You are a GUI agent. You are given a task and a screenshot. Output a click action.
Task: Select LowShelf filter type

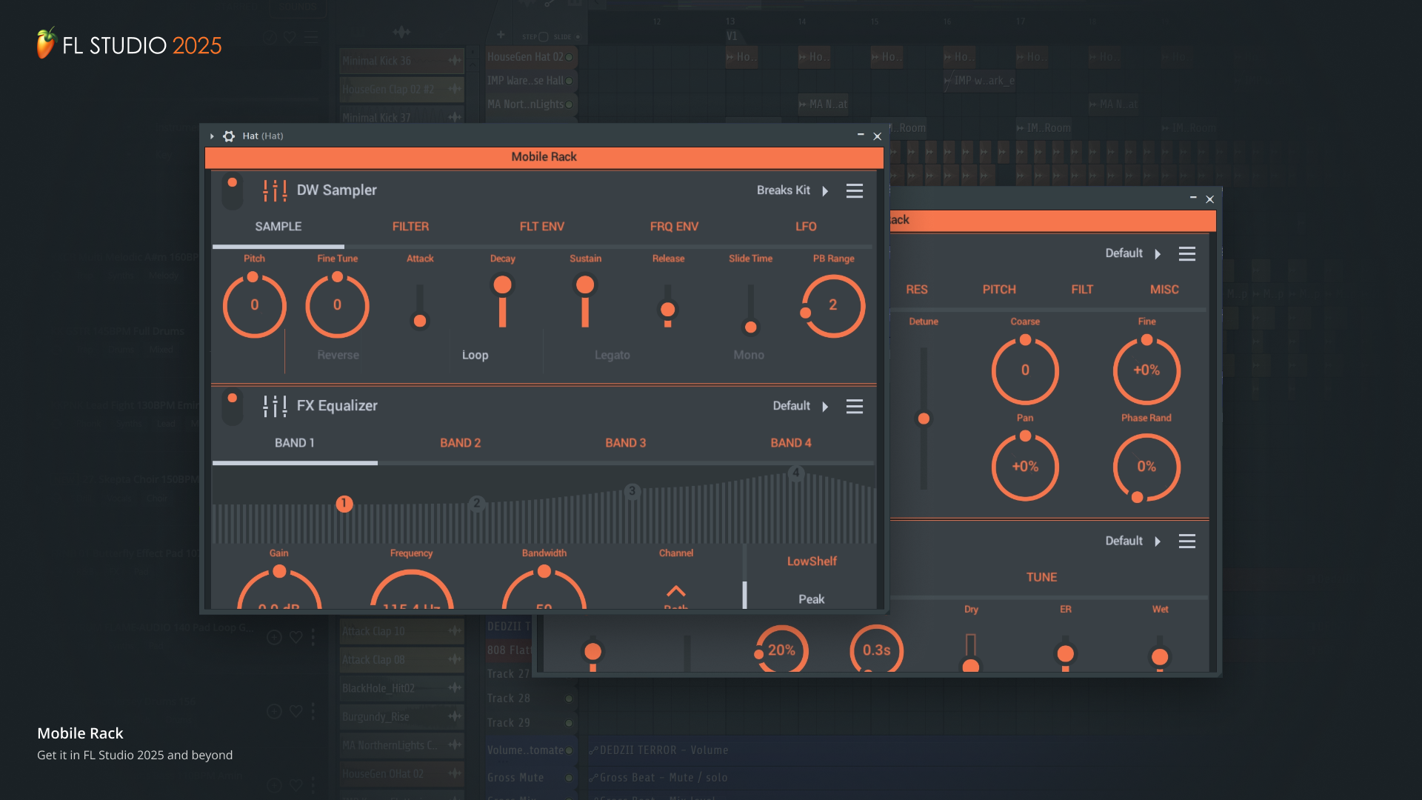812,561
